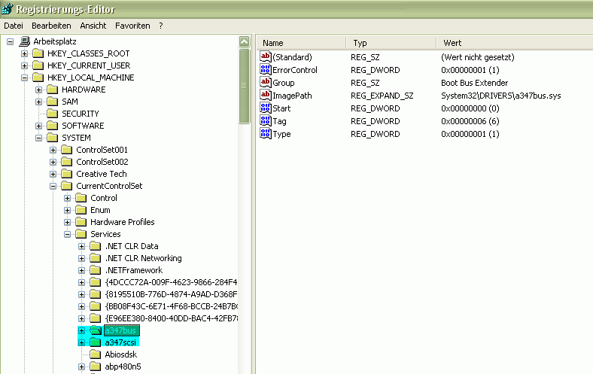Sort values by the Wert column
The width and height of the screenshot is (593, 374).
(x=514, y=43)
